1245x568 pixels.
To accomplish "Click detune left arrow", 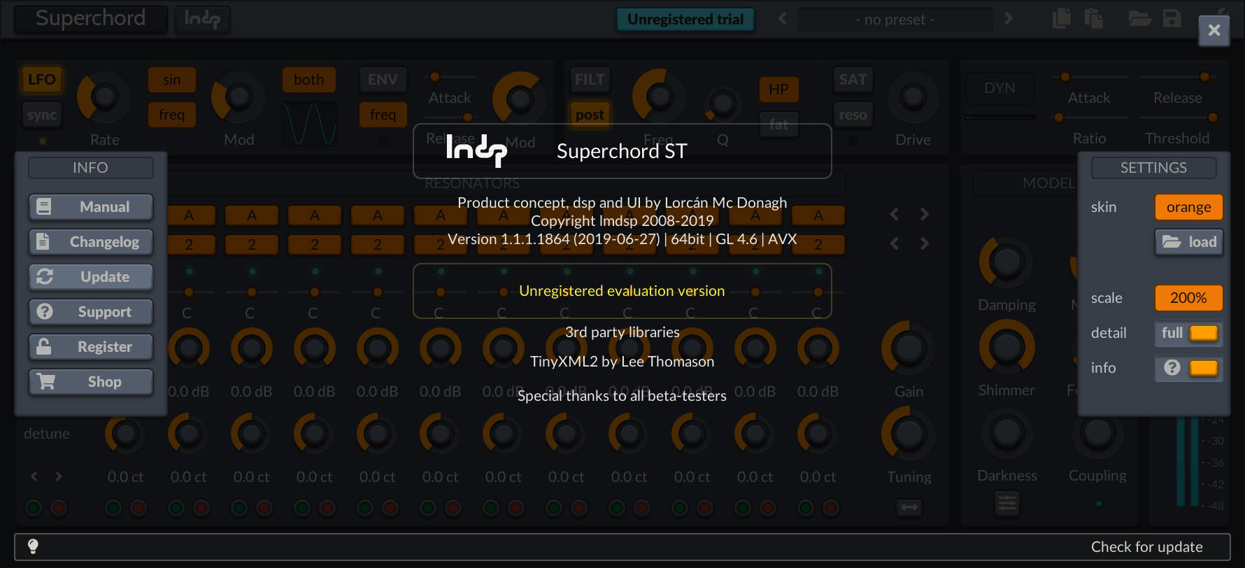I will point(34,476).
